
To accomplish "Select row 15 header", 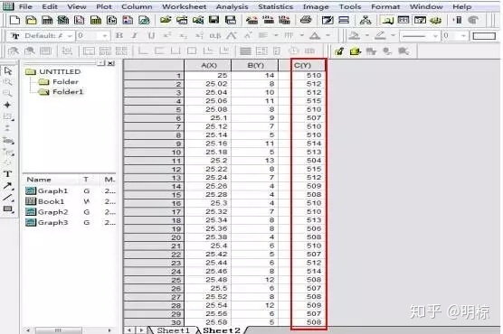I will 154,195.
